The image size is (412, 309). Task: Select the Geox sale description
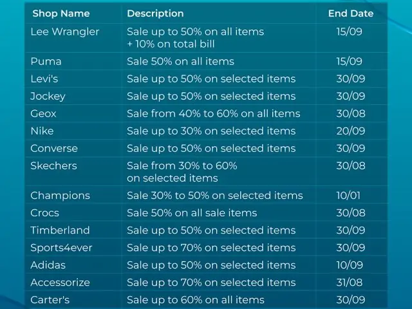[213, 113]
